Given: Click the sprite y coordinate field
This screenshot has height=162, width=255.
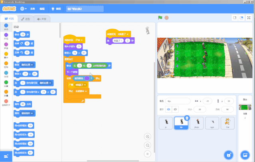Looking at the screenshot, I should (229, 101).
